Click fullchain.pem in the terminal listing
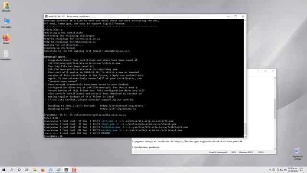The width and height of the screenshot is (307, 173). 111,127
